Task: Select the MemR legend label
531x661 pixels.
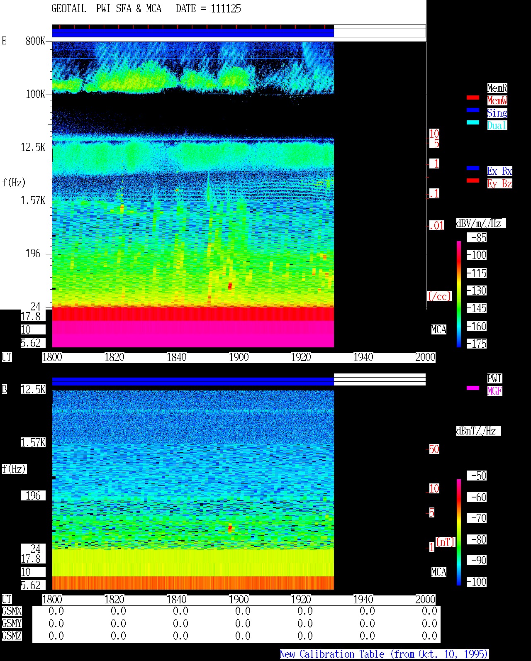Action: [x=497, y=88]
